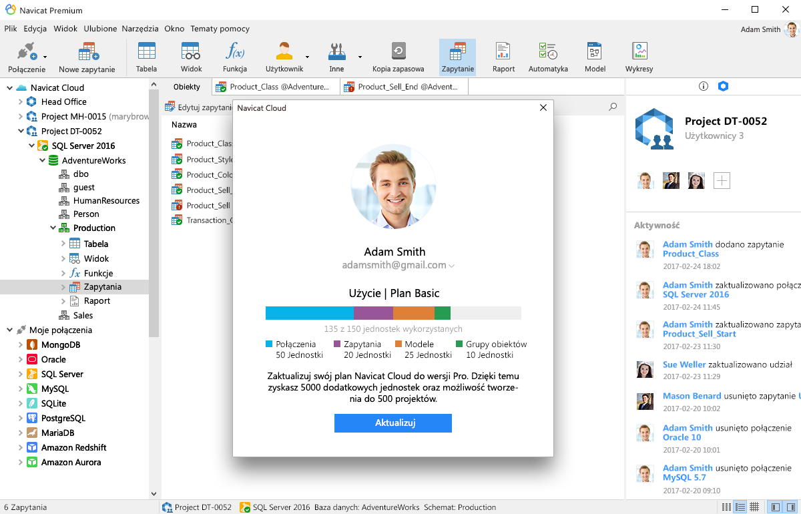The height and width of the screenshot is (514, 801).
Task: Add a project member with plus box
Action: [722, 180]
